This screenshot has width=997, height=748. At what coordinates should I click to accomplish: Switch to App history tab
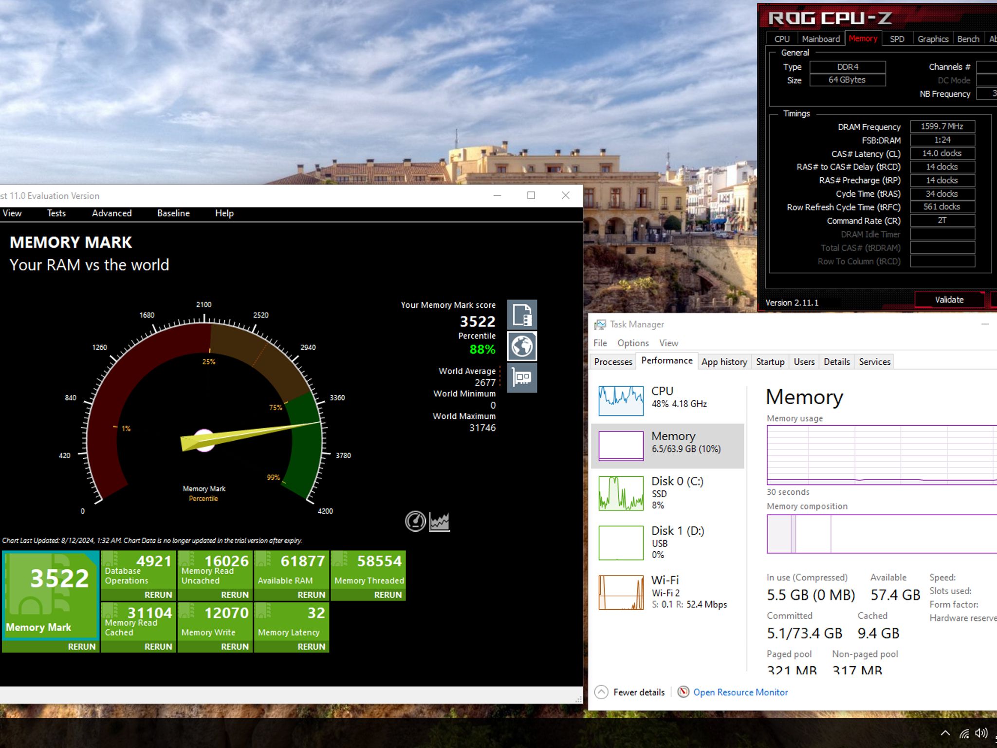[x=724, y=362]
